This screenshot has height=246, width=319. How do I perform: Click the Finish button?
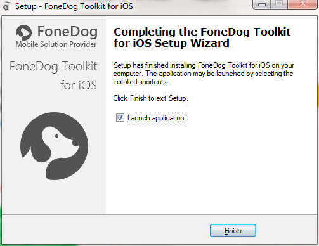pos(233,231)
